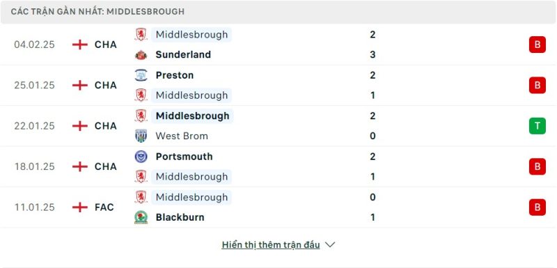Screen dimensions: 557x268
Task: Click England flag beside the FAC match
Action: click(80, 207)
